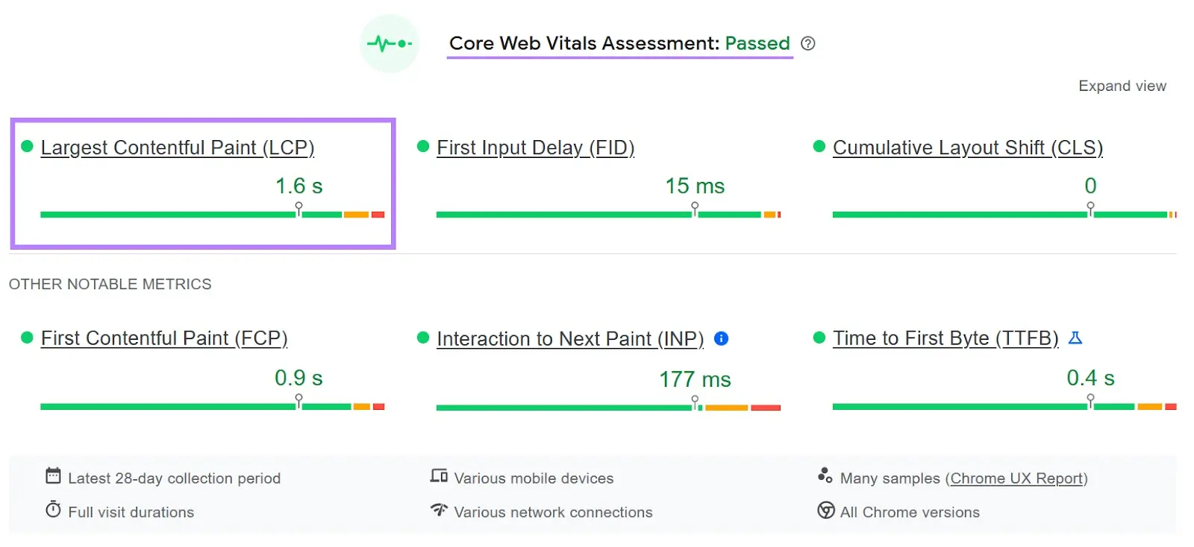Click the calendar icon for collection period
Viewport: 1194px width, 547px height.
click(52, 475)
